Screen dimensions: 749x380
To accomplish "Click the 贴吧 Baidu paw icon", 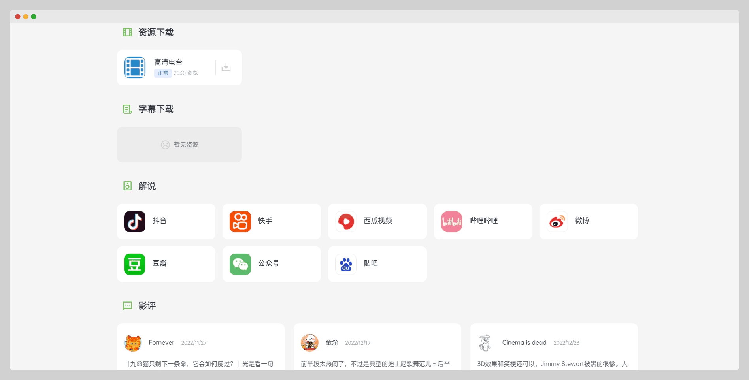I will 346,264.
